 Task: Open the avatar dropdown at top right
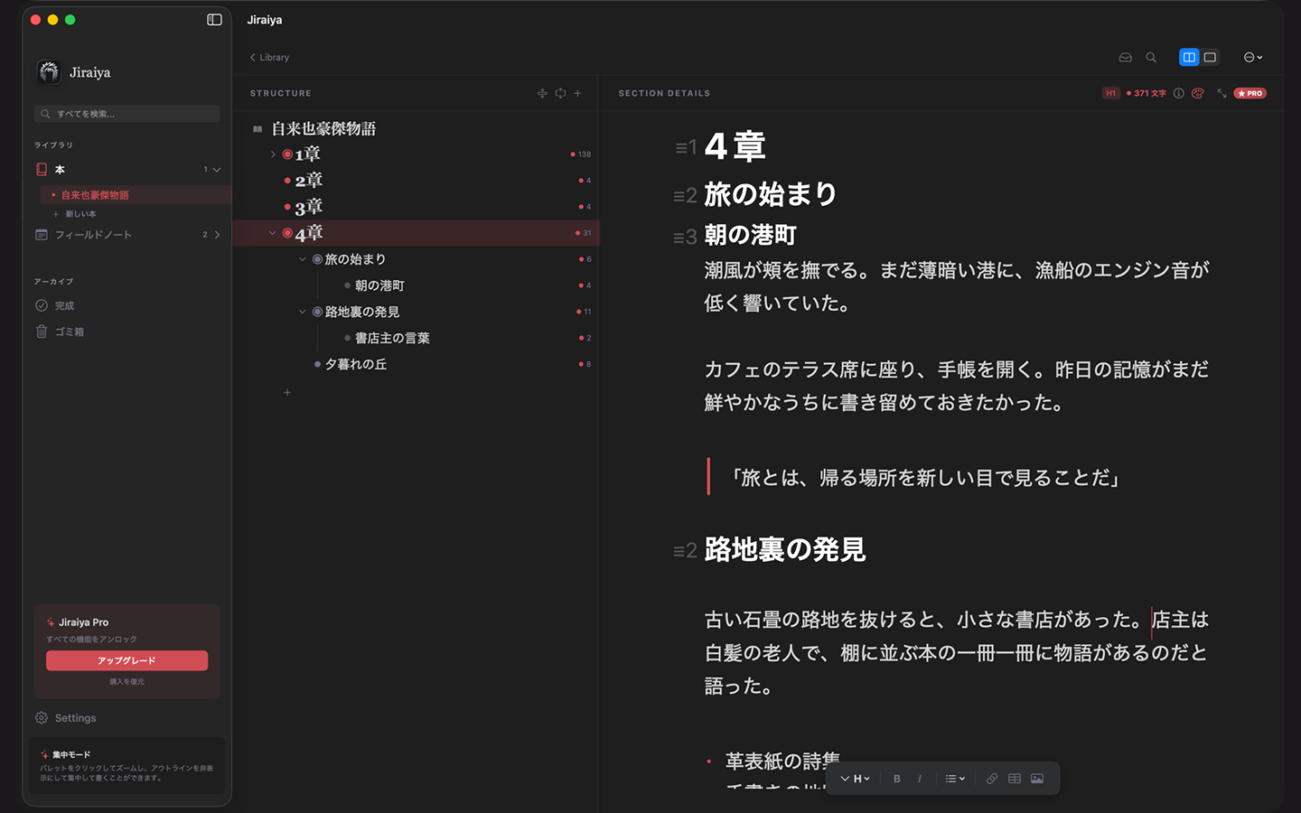click(1253, 57)
